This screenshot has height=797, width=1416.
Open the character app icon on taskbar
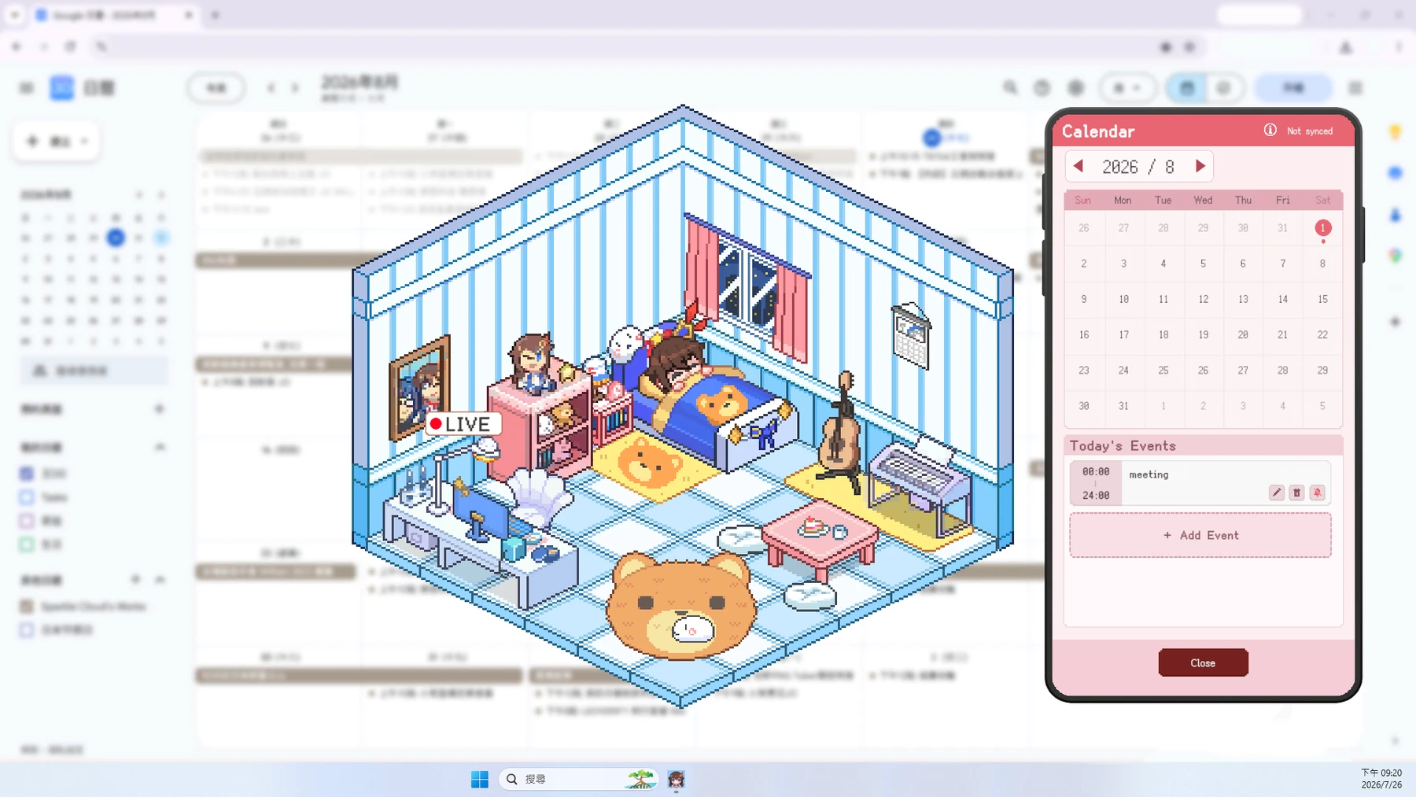click(676, 779)
